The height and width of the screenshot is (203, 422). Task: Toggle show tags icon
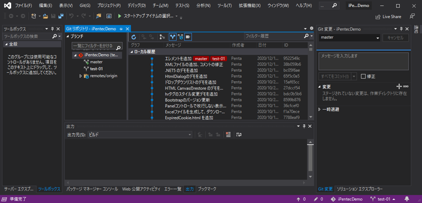point(188,36)
